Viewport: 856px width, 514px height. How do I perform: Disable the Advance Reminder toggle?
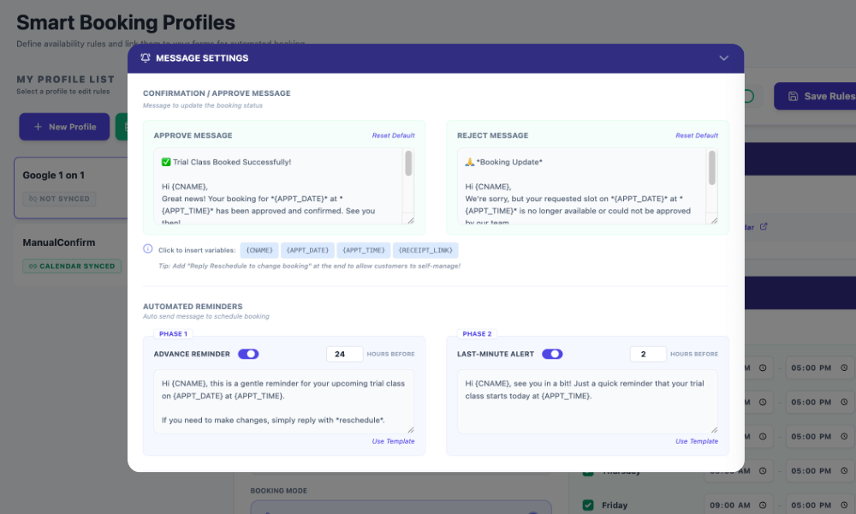tap(248, 354)
